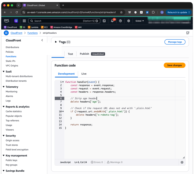This screenshot has width=194, height=174.
Task: Click the browser address bar URL
Action: (x=71, y=12)
